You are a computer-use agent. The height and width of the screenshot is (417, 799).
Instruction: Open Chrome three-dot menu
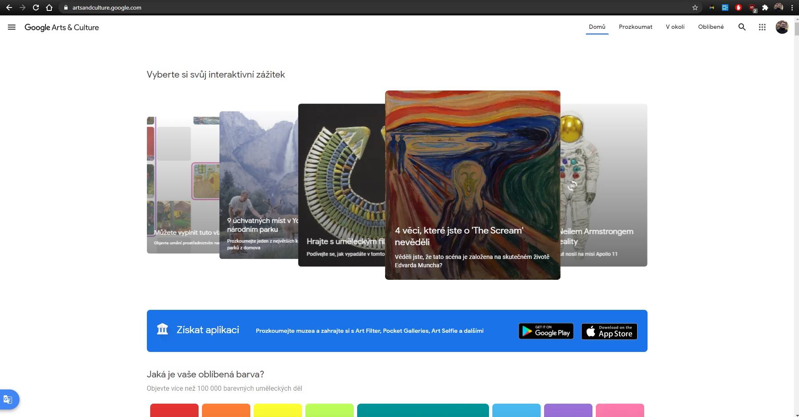pos(792,8)
